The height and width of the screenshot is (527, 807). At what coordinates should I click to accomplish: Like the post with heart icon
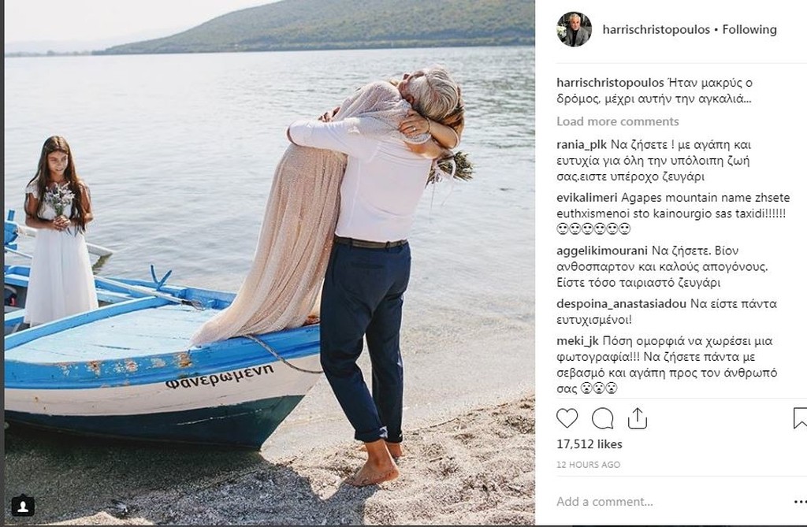coord(567,418)
